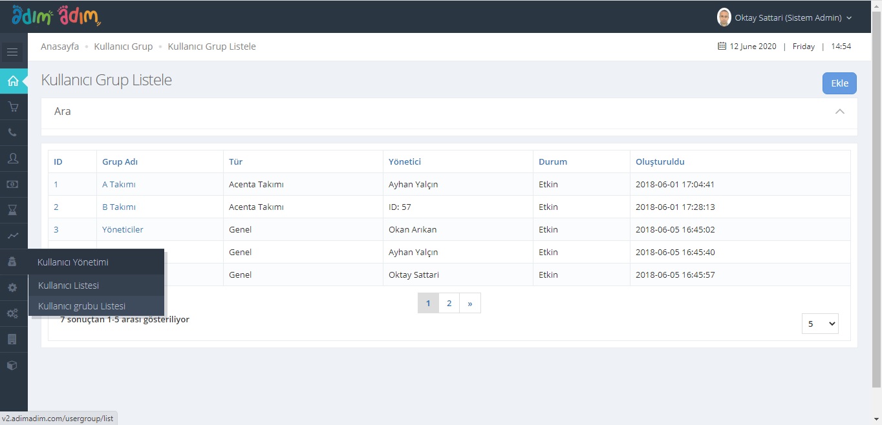Collapse the Ara search panel chevron
The image size is (882, 425).
(x=839, y=112)
